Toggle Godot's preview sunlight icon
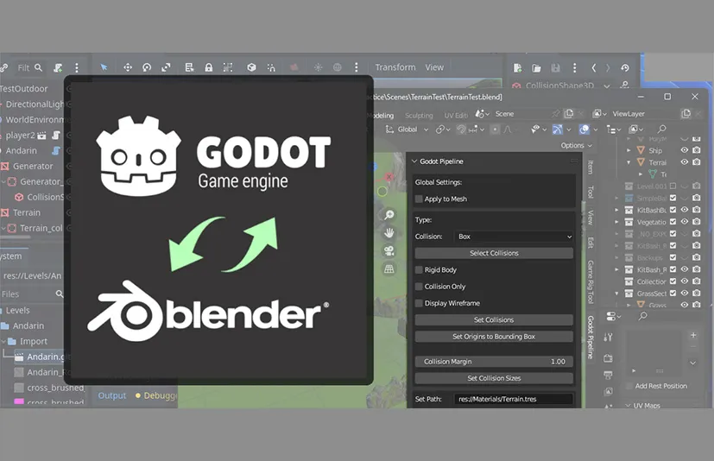The image size is (714, 461). pos(318,67)
